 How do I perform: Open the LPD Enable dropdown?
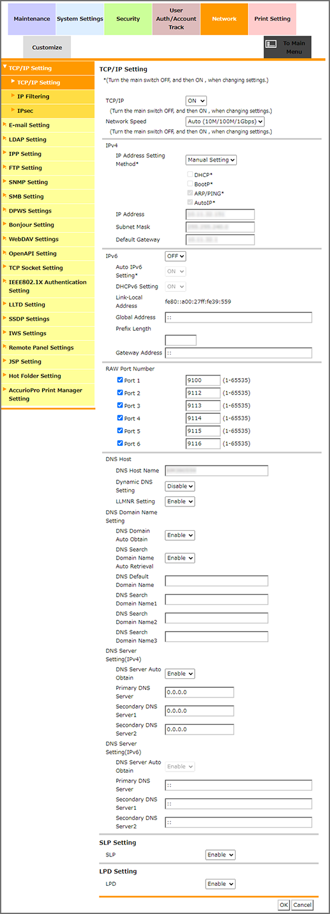tap(220, 884)
